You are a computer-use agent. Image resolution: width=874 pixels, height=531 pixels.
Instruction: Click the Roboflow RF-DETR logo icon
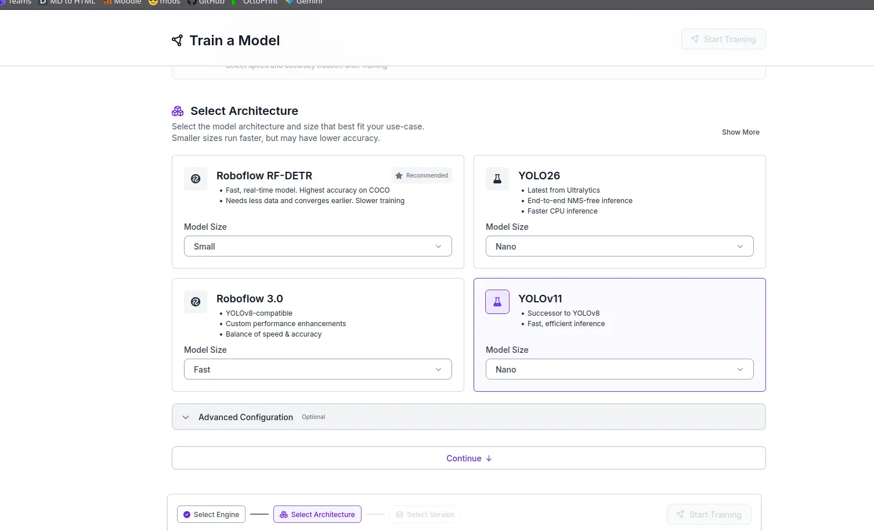point(196,179)
